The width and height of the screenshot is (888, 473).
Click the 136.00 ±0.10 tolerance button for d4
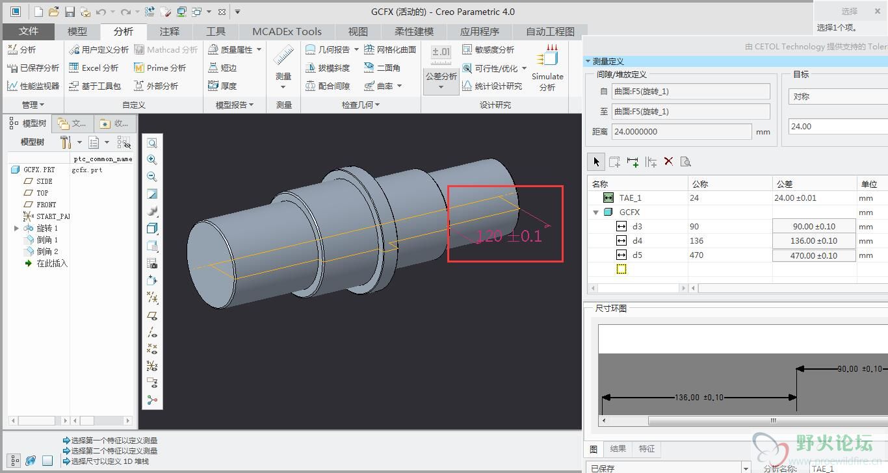tap(814, 240)
